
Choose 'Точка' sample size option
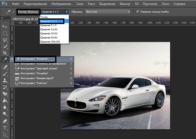[x=44, y=17]
